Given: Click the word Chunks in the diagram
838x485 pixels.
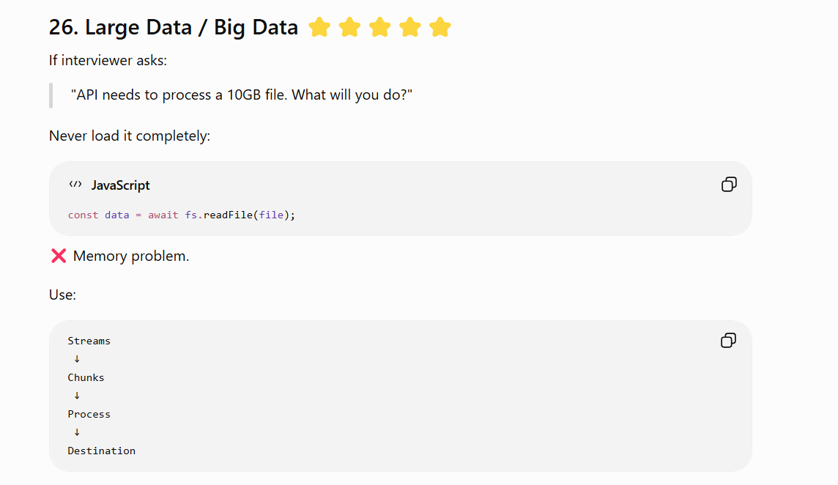Looking at the screenshot, I should point(86,377).
